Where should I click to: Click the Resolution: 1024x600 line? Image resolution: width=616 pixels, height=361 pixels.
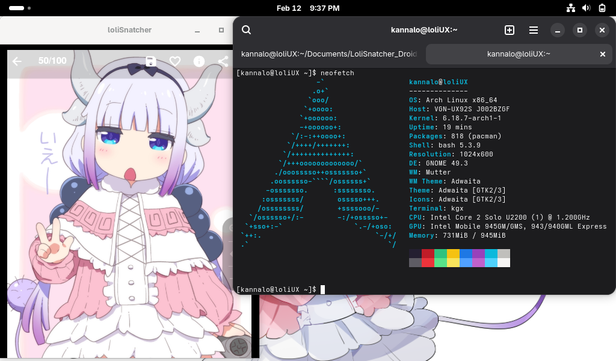451,154
